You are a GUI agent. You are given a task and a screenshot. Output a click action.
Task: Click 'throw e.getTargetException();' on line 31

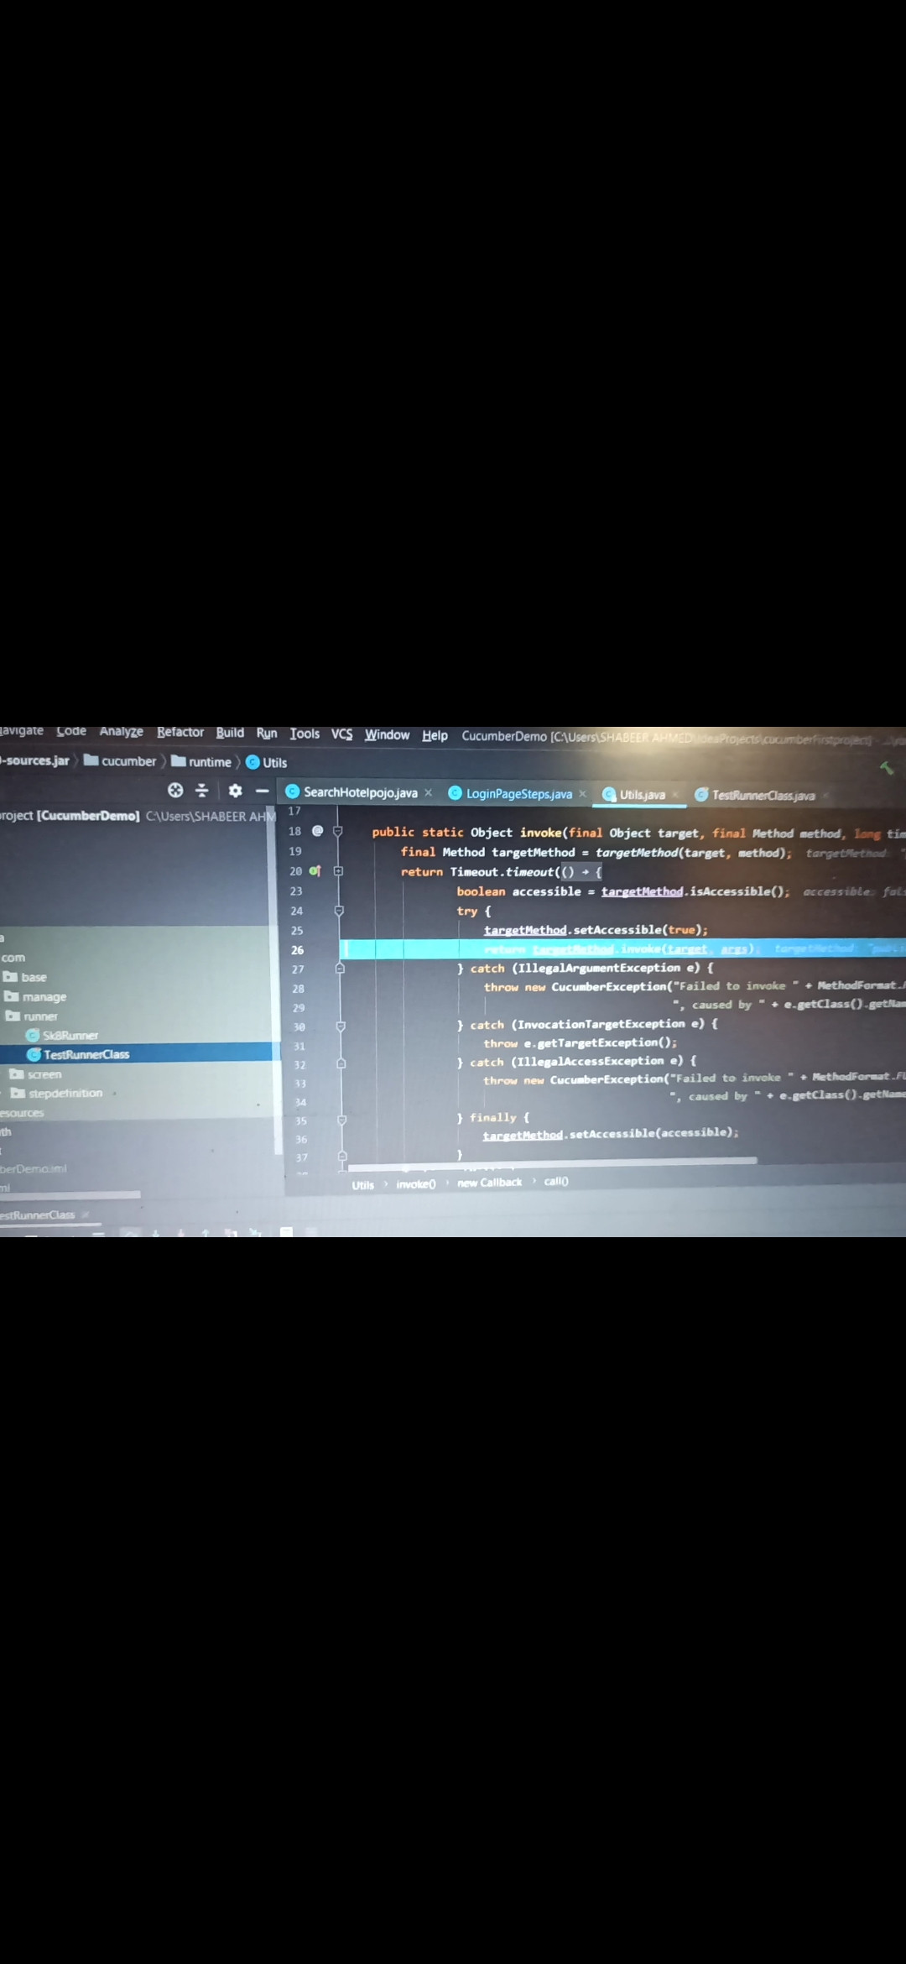[x=580, y=1042]
